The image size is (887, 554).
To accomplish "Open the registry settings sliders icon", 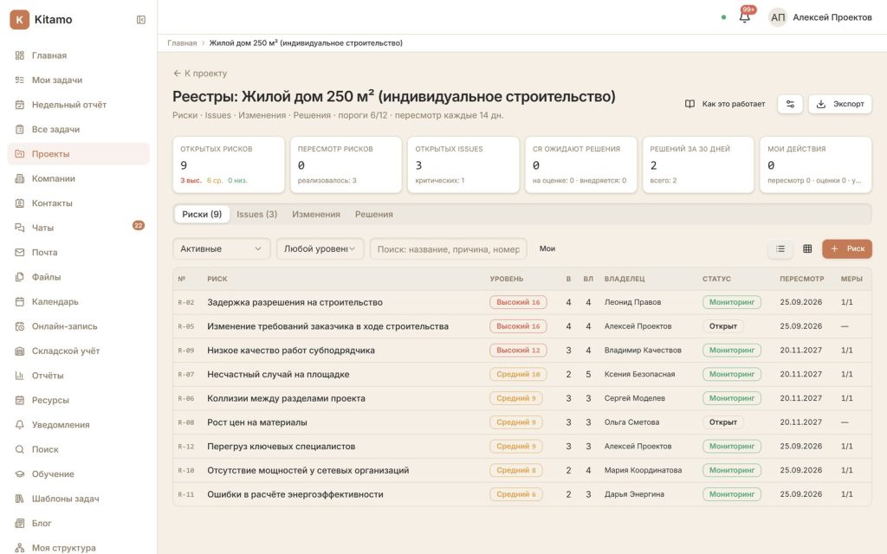I will click(x=790, y=104).
